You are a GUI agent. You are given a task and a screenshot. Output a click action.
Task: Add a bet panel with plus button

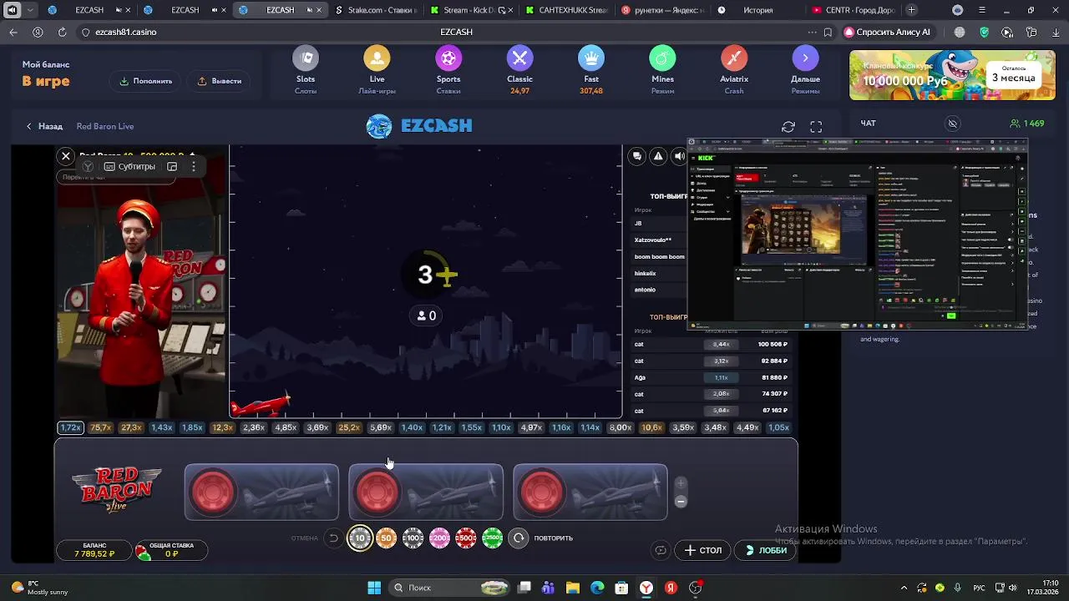681,483
